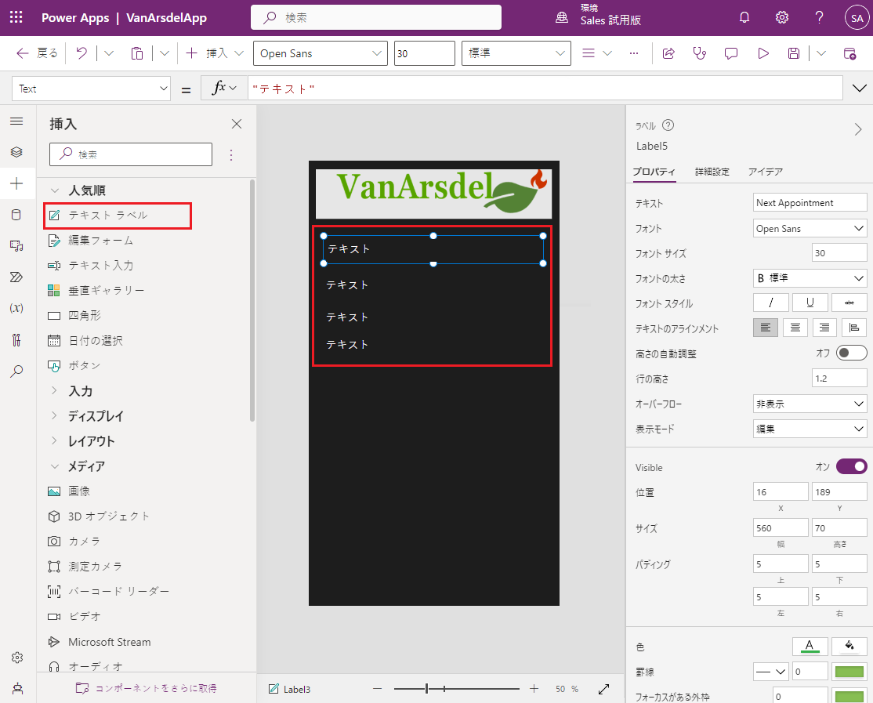873x703 pixels.
Task: Open SA account avatar
Action: tap(857, 18)
